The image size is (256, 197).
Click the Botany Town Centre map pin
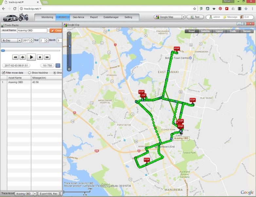coord(190,58)
